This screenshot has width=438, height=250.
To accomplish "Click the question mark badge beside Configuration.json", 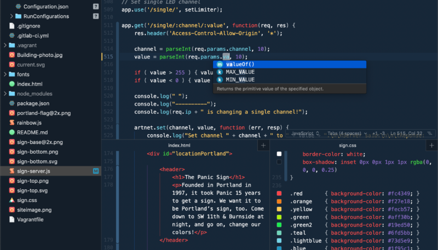I will coord(96,7).
